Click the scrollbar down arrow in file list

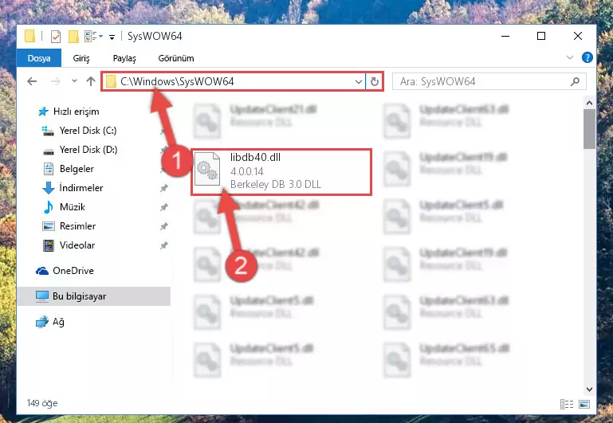click(x=589, y=390)
